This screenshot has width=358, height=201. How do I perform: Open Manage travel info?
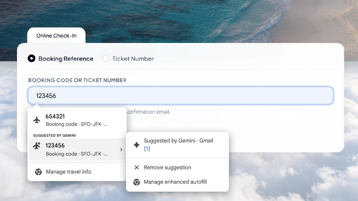point(77,172)
